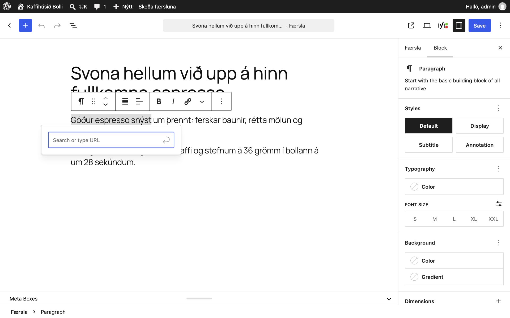Open the device preview options
Screen dimensions: 510x318
427,25
